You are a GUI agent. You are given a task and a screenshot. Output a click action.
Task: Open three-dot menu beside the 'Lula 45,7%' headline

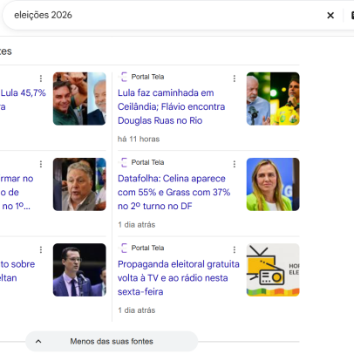[x=41, y=78]
